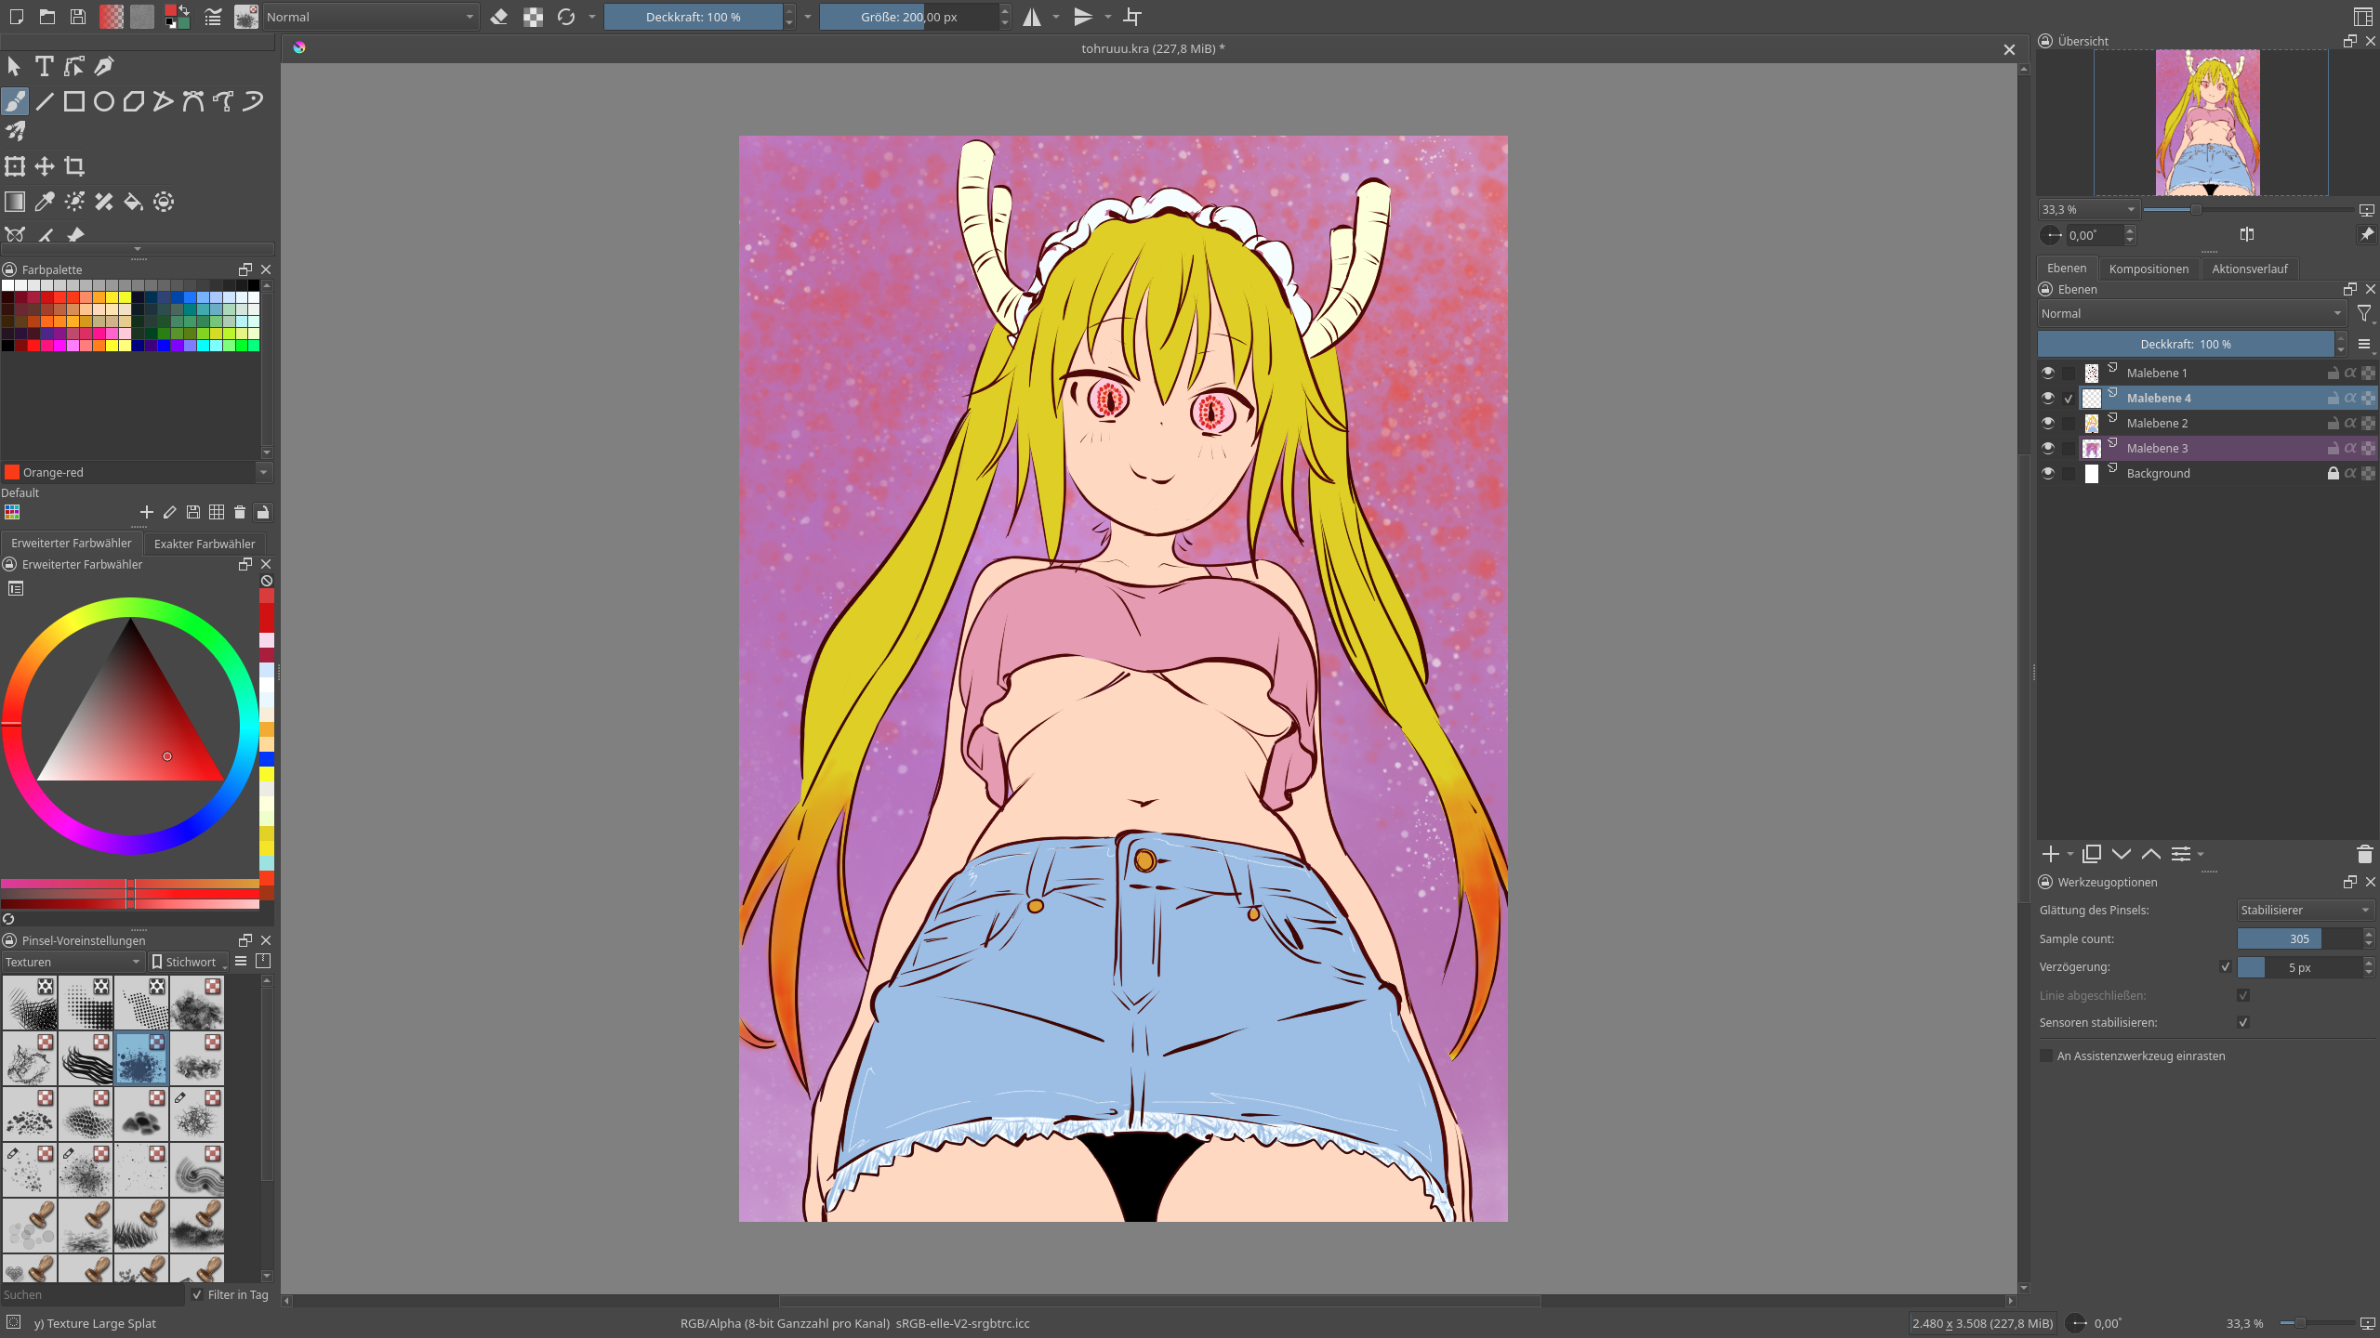Image resolution: width=2380 pixels, height=1338 pixels.
Task: Enable An Assistenzwerkzeug einrasten checkbox
Action: point(2046,1056)
